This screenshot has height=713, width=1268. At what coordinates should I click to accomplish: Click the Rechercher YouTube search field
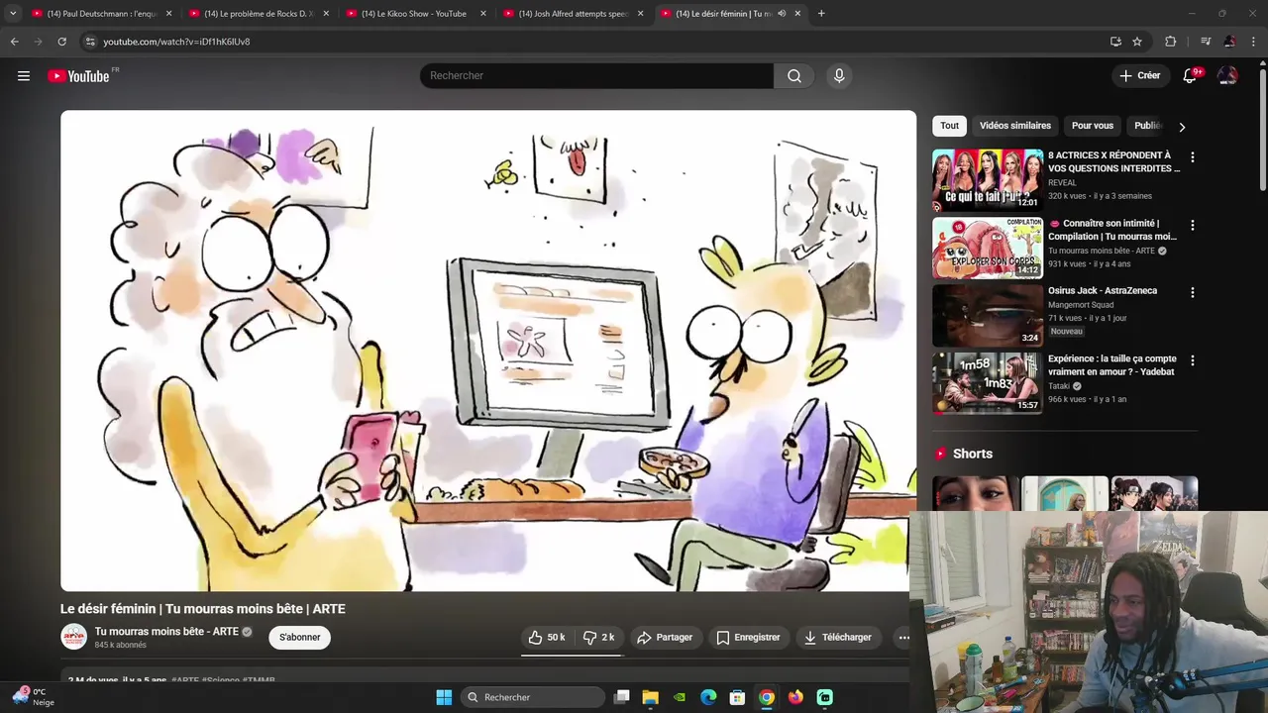596,76
